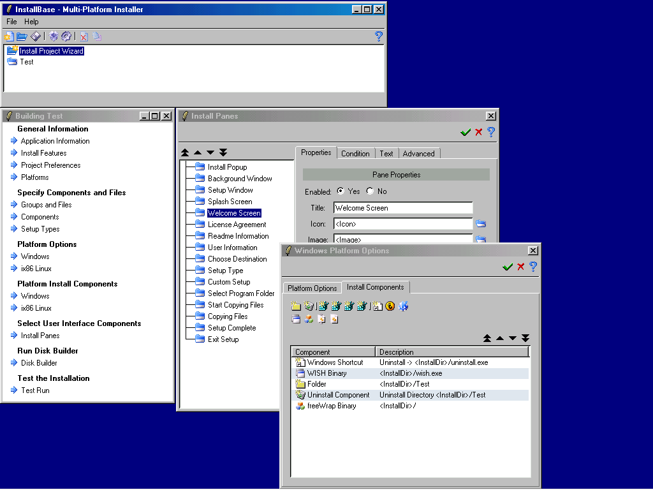Open the Disk Builder step
This screenshot has width=653, height=490.
pyautogui.click(x=39, y=363)
